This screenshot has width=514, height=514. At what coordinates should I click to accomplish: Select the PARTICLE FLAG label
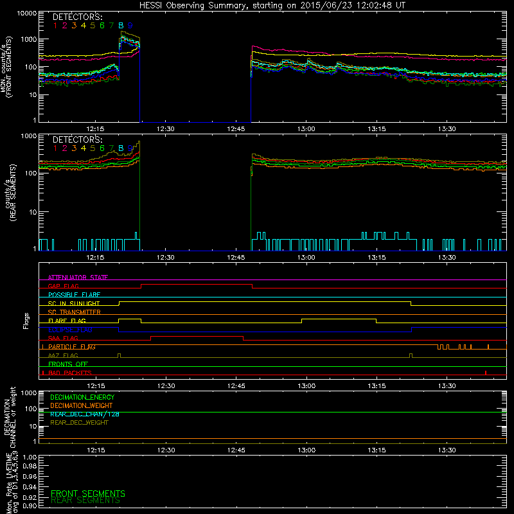click(72, 347)
